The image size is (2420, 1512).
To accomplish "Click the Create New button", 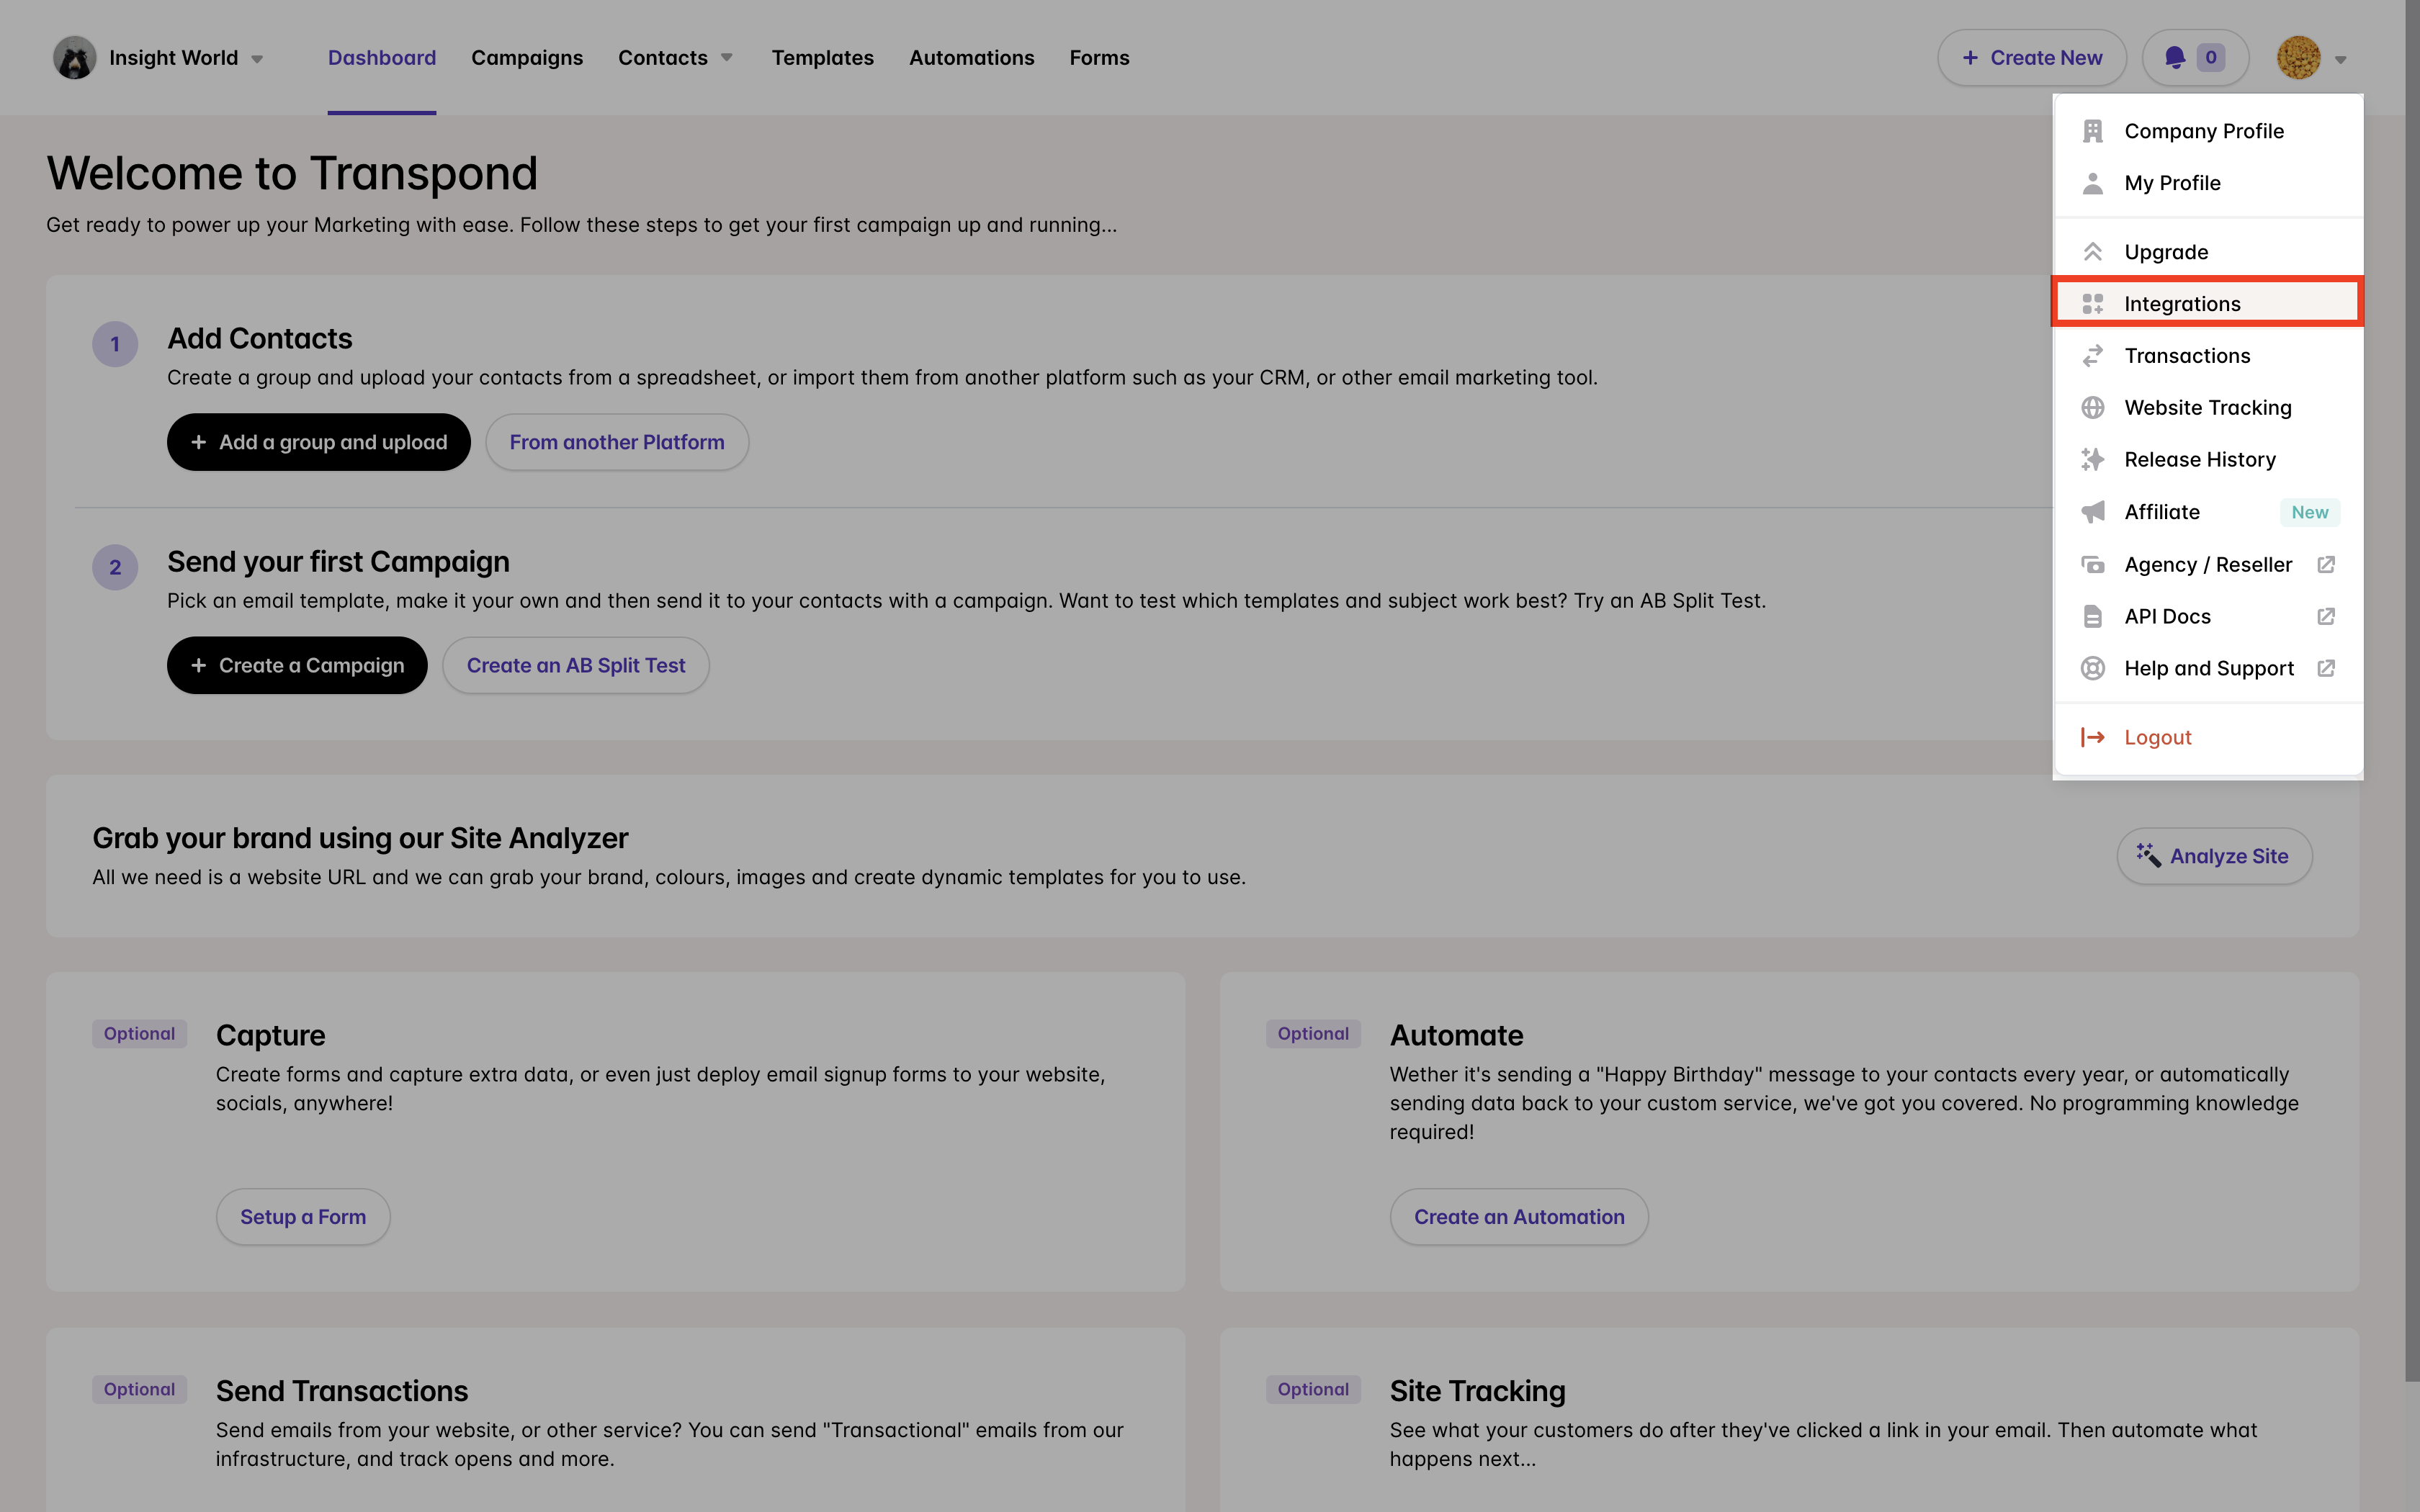I will [x=2032, y=58].
